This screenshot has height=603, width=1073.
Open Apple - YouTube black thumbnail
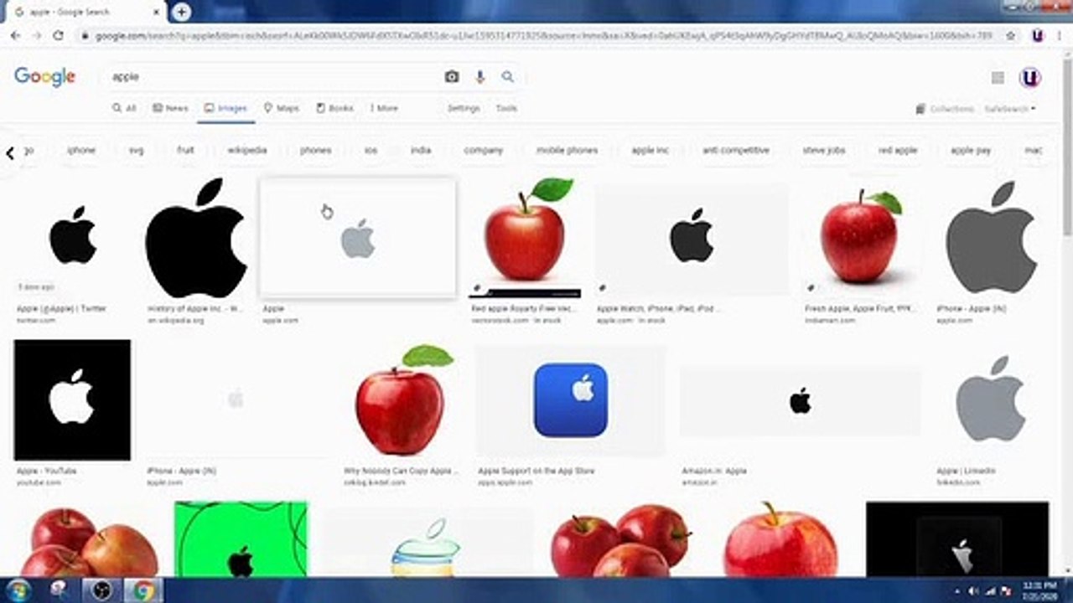tap(72, 400)
